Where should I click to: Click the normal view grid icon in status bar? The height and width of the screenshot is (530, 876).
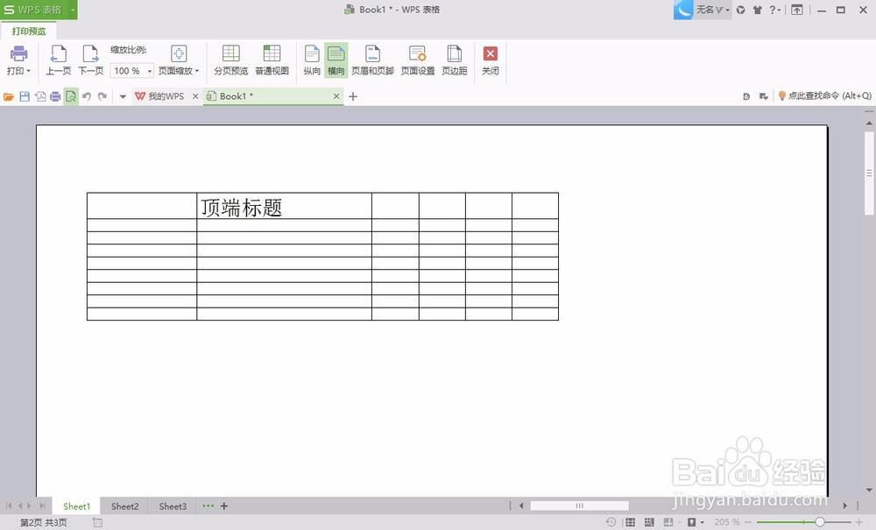point(630,522)
